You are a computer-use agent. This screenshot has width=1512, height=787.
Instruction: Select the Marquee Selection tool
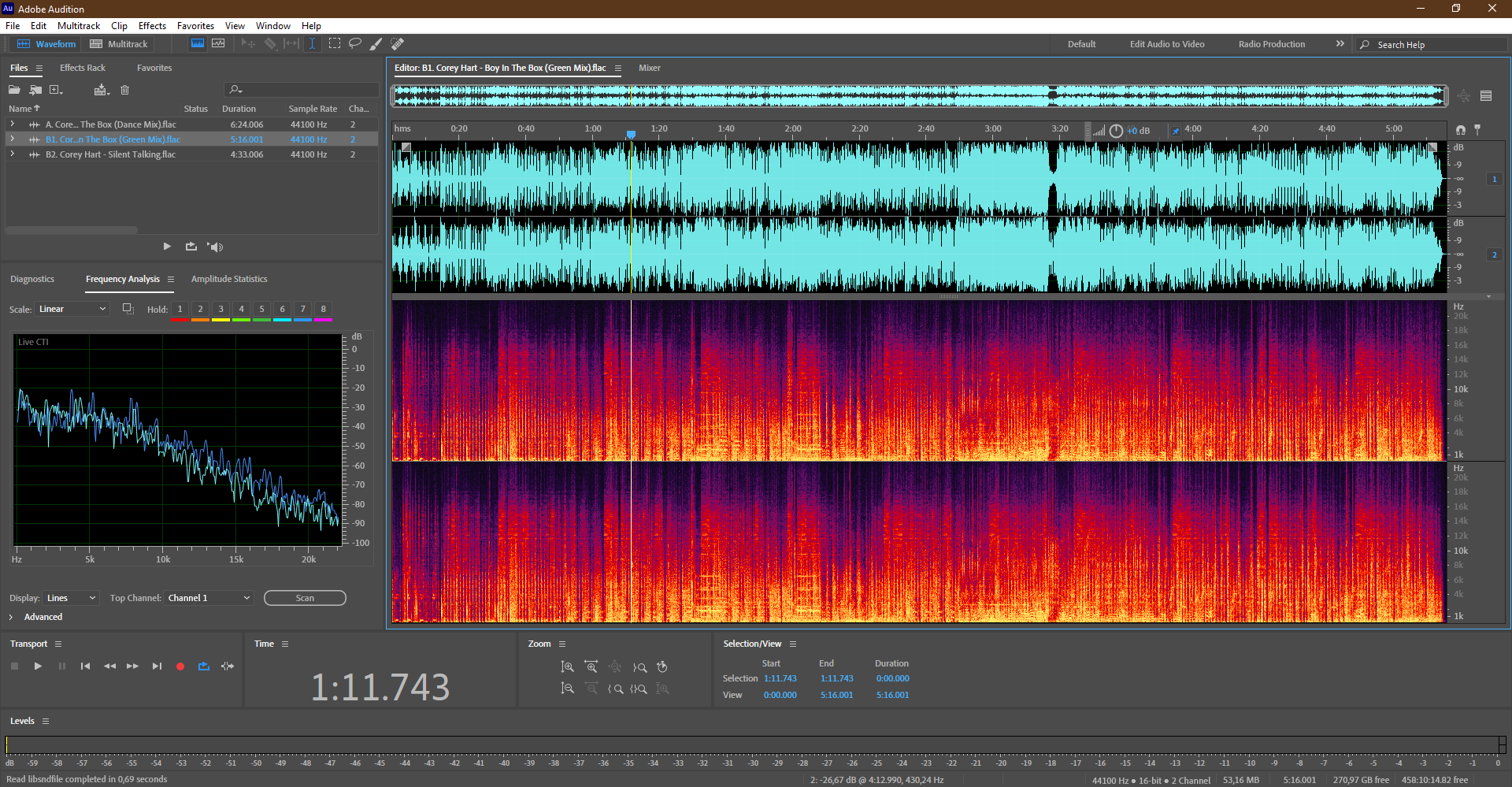(335, 44)
